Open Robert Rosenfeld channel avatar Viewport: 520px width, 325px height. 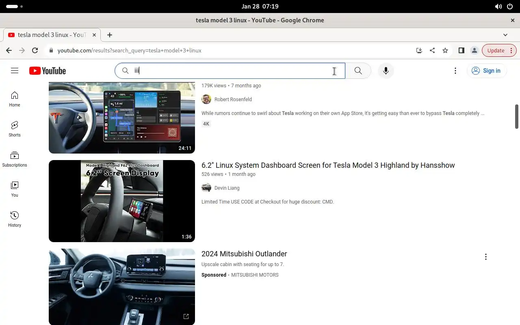click(206, 99)
